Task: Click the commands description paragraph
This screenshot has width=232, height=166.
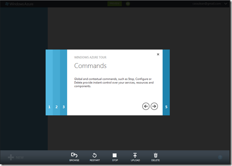Action: [114, 83]
